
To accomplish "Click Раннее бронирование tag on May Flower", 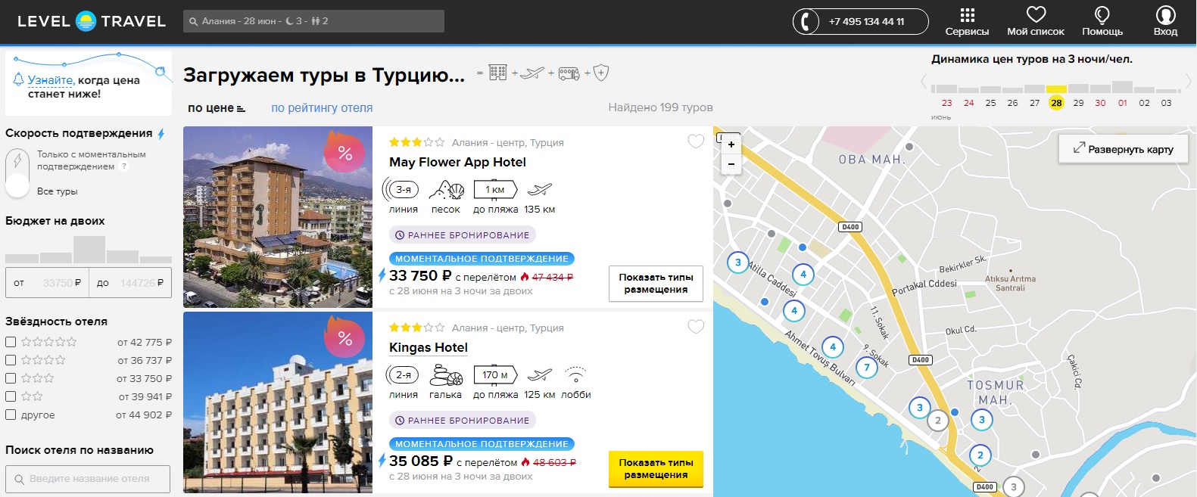I will [463, 235].
